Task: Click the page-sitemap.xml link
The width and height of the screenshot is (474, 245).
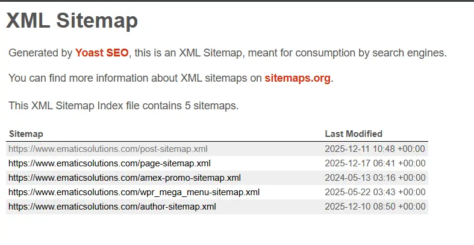Action: (x=109, y=163)
